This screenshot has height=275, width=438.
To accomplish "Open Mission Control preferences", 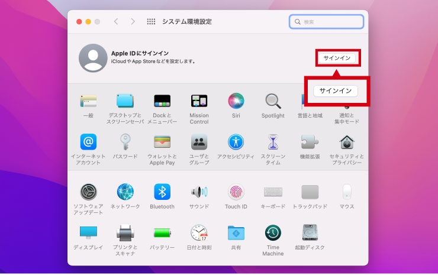I will click(199, 101).
